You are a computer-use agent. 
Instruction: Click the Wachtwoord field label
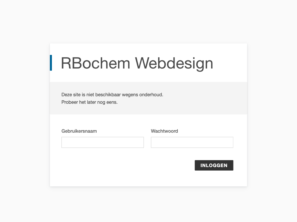[164, 131]
